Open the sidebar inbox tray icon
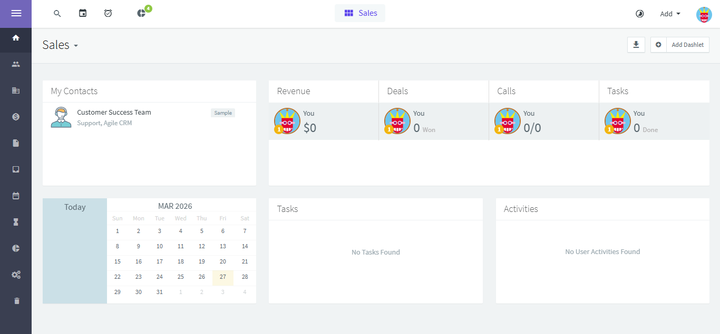 point(16,169)
